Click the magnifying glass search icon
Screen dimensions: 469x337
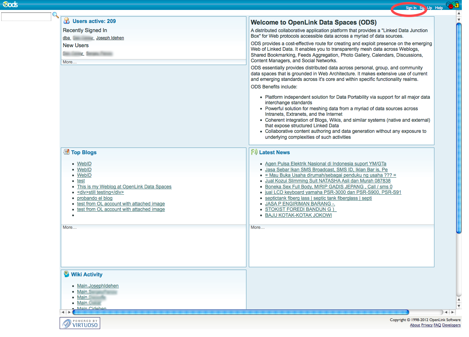pos(56,15)
